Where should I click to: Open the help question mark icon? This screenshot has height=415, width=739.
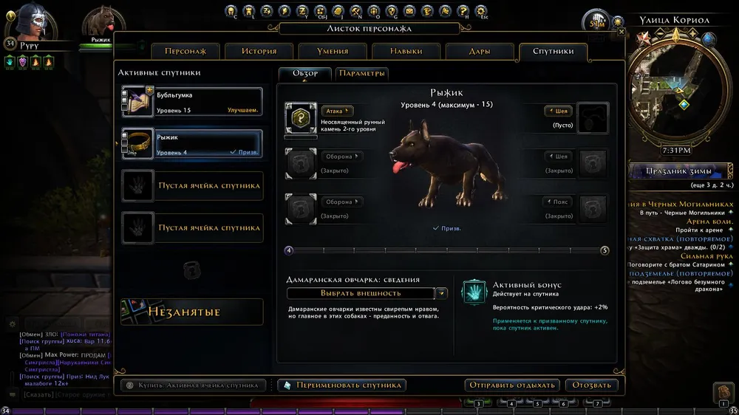463,11
